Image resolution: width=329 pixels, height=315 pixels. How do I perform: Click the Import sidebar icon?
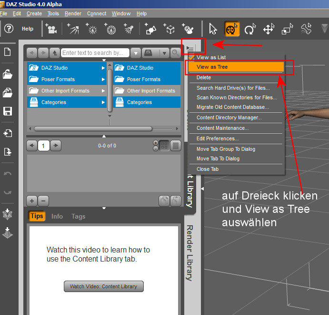click(8, 133)
